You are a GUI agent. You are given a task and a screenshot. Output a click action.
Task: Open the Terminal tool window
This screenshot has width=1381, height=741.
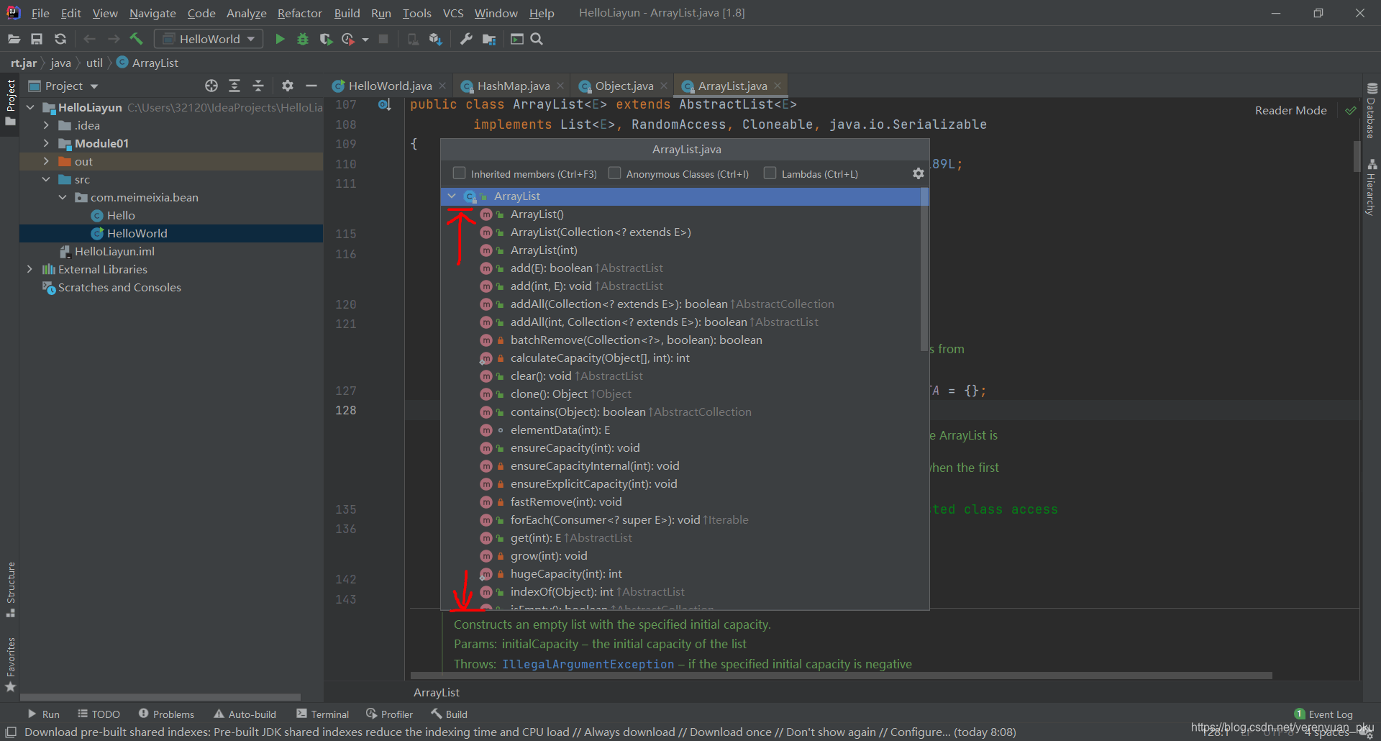coord(322,714)
